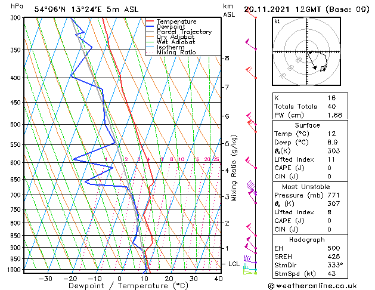
Task: Click the red wind barb near 400 hPa
Action: click(x=252, y=73)
